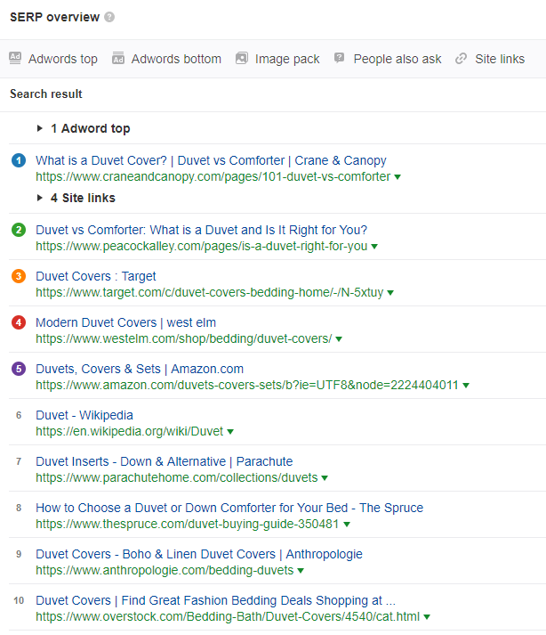The height and width of the screenshot is (635, 546).
Task: Open 'Modern Duvet Covers | west elm' title
Action: pyautogui.click(x=125, y=322)
